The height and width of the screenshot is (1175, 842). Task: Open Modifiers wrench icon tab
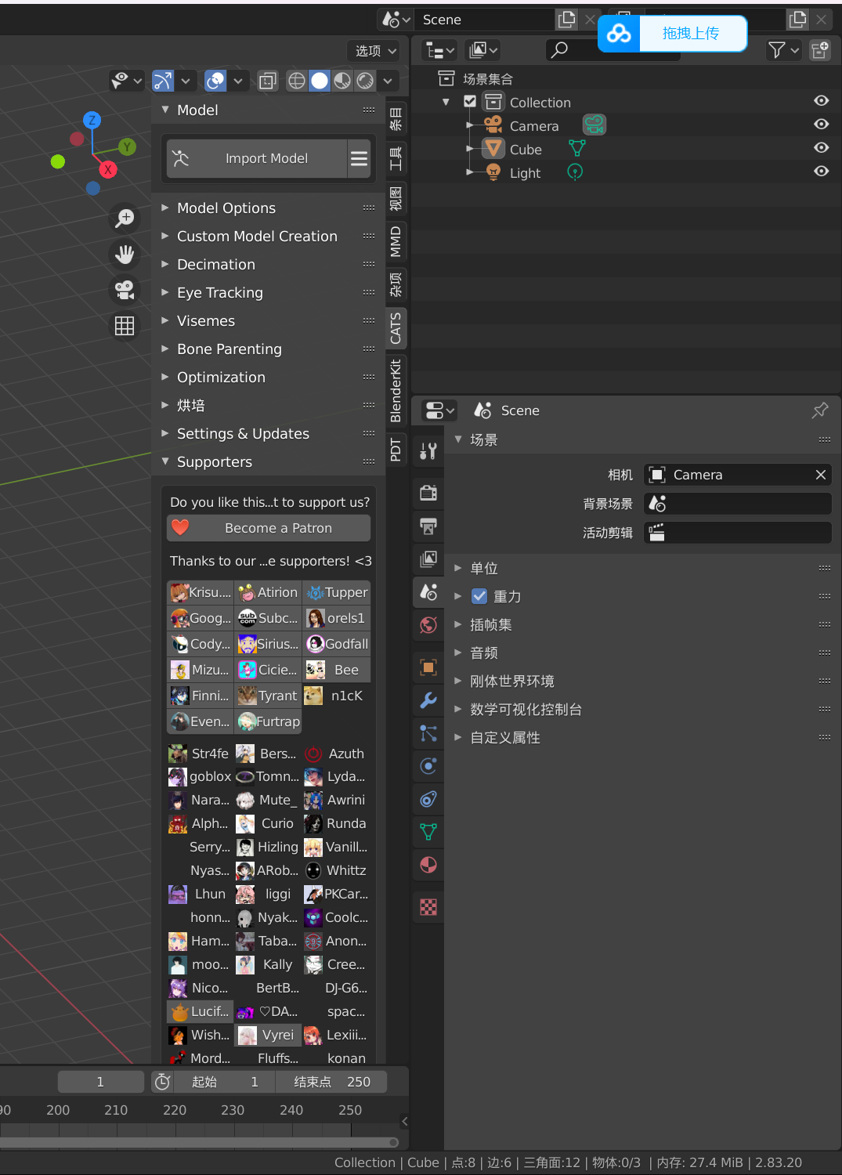(x=428, y=700)
